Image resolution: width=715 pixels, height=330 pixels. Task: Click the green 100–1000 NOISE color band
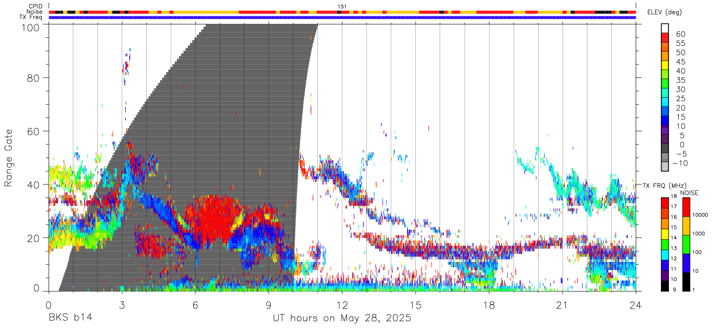[x=686, y=244]
